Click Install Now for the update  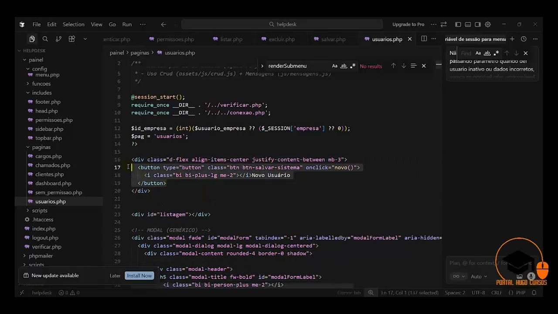(x=139, y=276)
